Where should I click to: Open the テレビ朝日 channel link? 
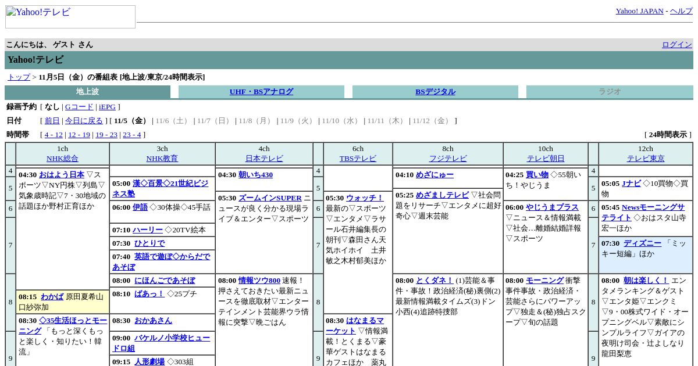click(x=546, y=159)
